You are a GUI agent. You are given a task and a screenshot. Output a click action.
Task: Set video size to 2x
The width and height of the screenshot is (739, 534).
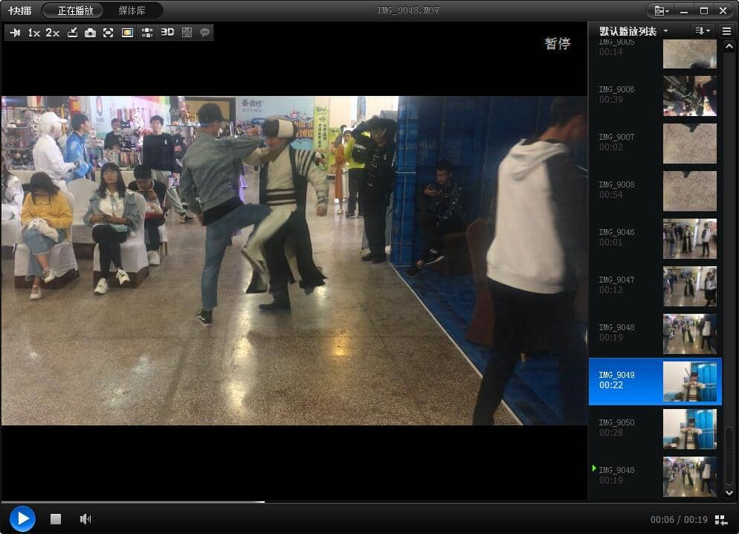click(52, 33)
